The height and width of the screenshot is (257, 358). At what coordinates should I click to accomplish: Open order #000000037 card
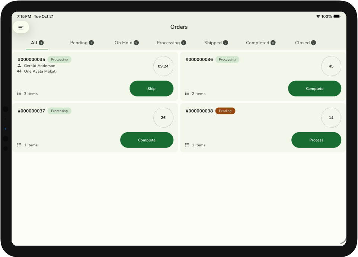[x=74, y=127]
